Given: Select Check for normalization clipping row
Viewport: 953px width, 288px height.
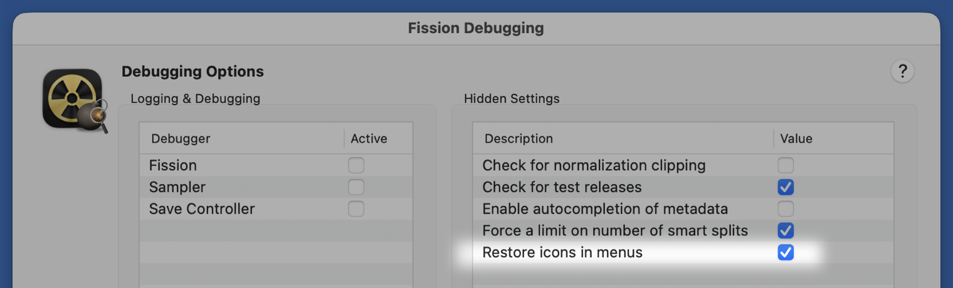Looking at the screenshot, I should click(x=594, y=166).
